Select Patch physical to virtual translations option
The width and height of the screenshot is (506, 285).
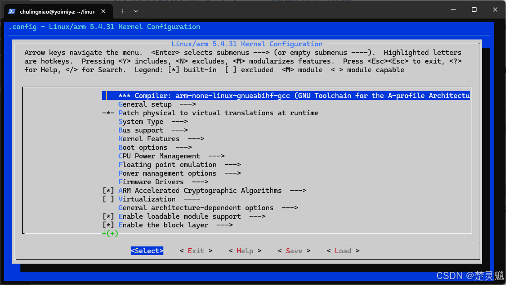[218, 113]
